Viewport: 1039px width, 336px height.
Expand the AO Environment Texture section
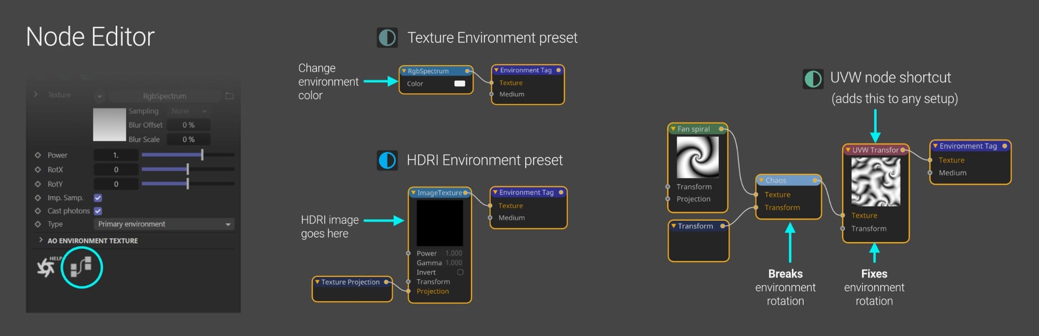pyautogui.click(x=92, y=241)
